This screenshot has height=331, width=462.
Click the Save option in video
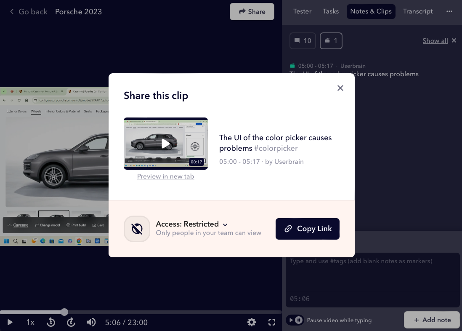click(x=98, y=225)
